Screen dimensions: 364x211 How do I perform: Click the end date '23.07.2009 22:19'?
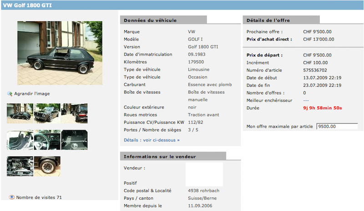point(322,85)
